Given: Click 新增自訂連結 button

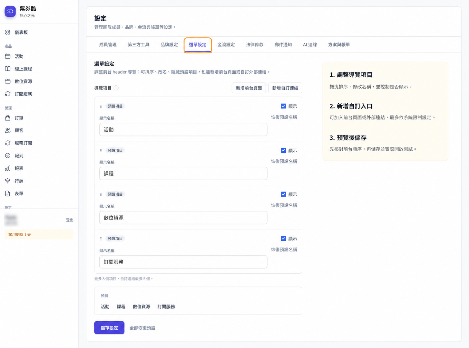Looking at the screenshot, I should tap(285, 88).
